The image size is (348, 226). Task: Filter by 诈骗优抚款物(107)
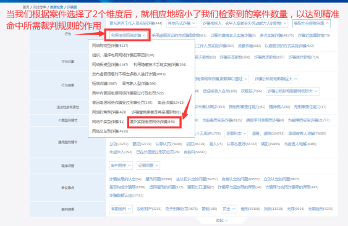[269, 57]
